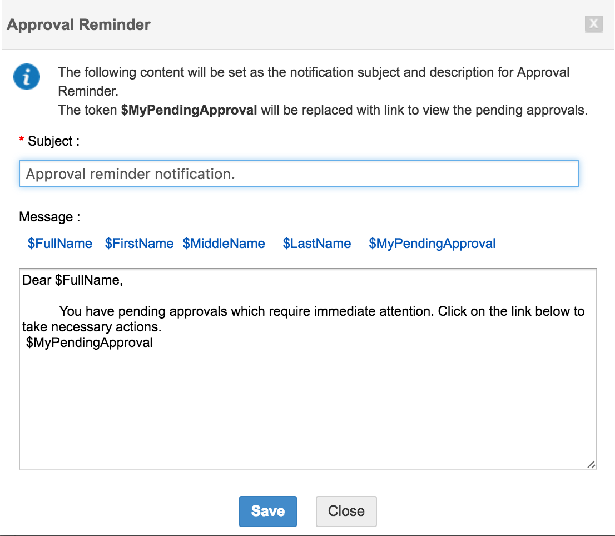The image size is (615, 536).
Task: Save the approval reminder notification
Action: pyautogui.click(x=268, y=511)
